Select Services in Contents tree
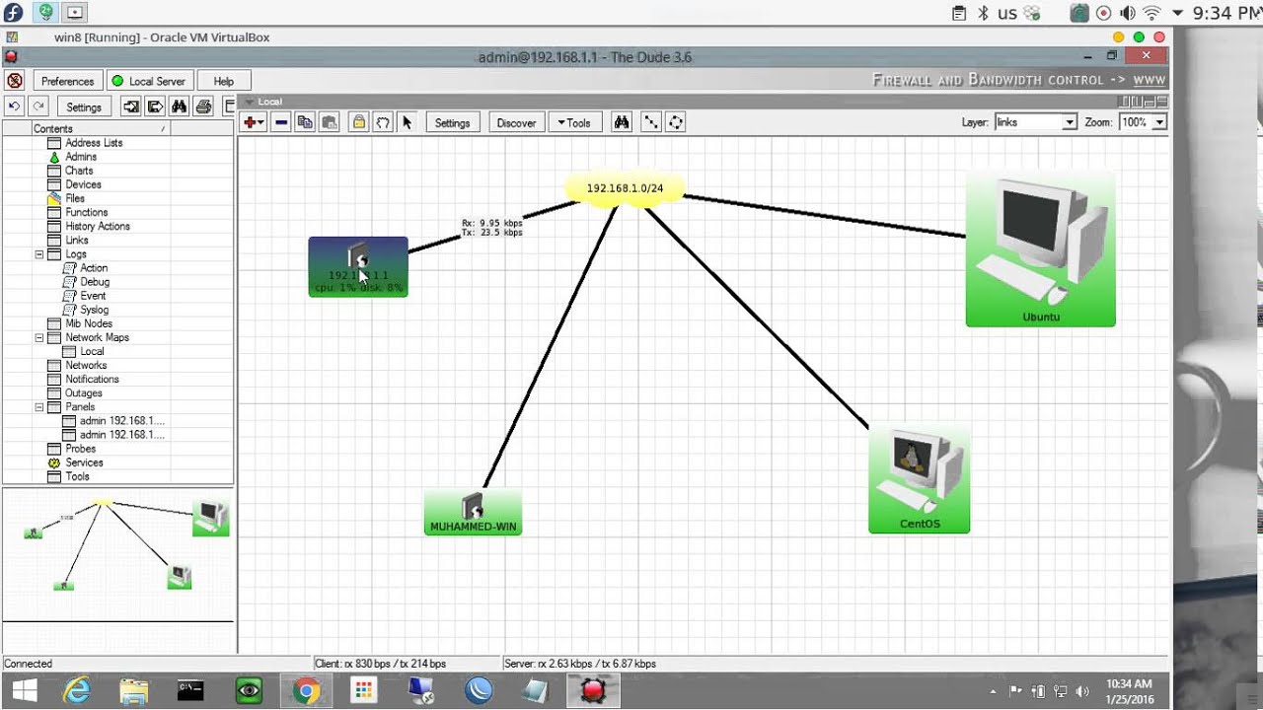1263x710 pixels. coord(84,462)
